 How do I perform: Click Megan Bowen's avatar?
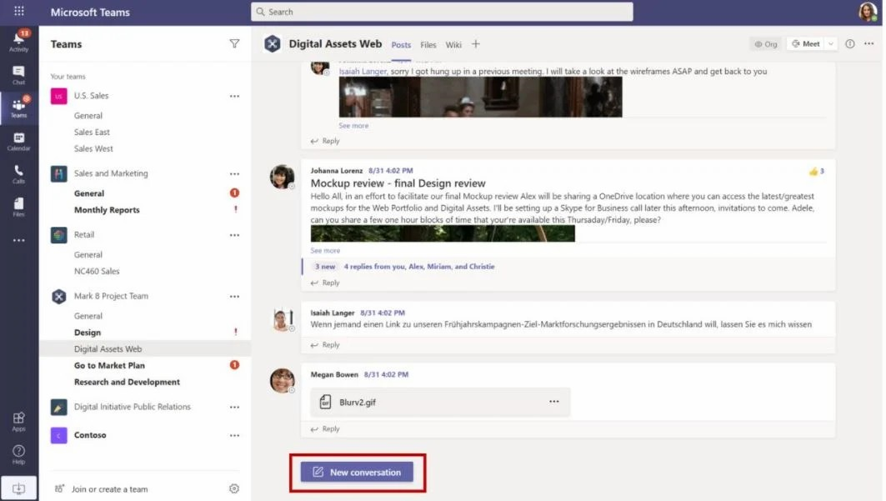click(x=282, y=380)
